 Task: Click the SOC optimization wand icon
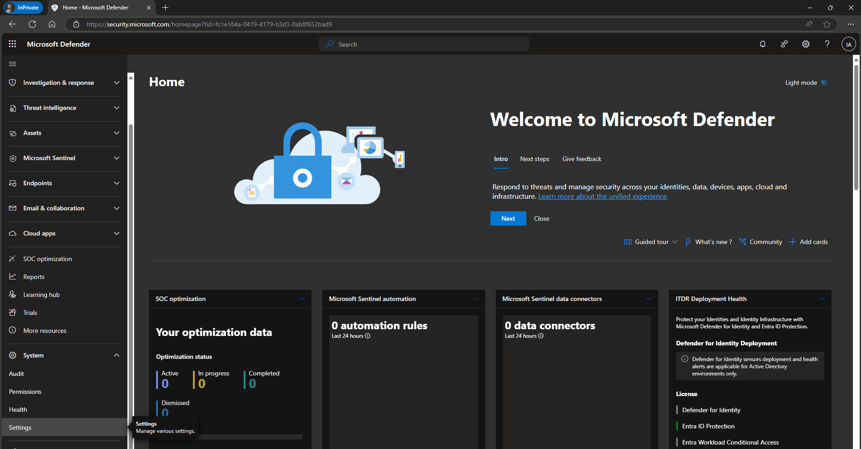[x=13, y=259]
